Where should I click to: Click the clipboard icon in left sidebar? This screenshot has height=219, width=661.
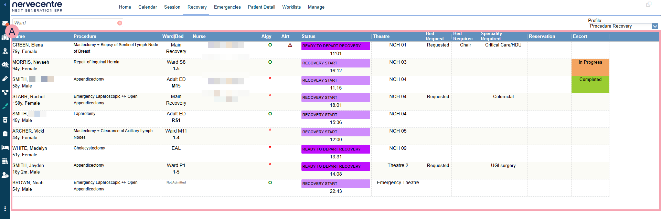pos(5,134)
